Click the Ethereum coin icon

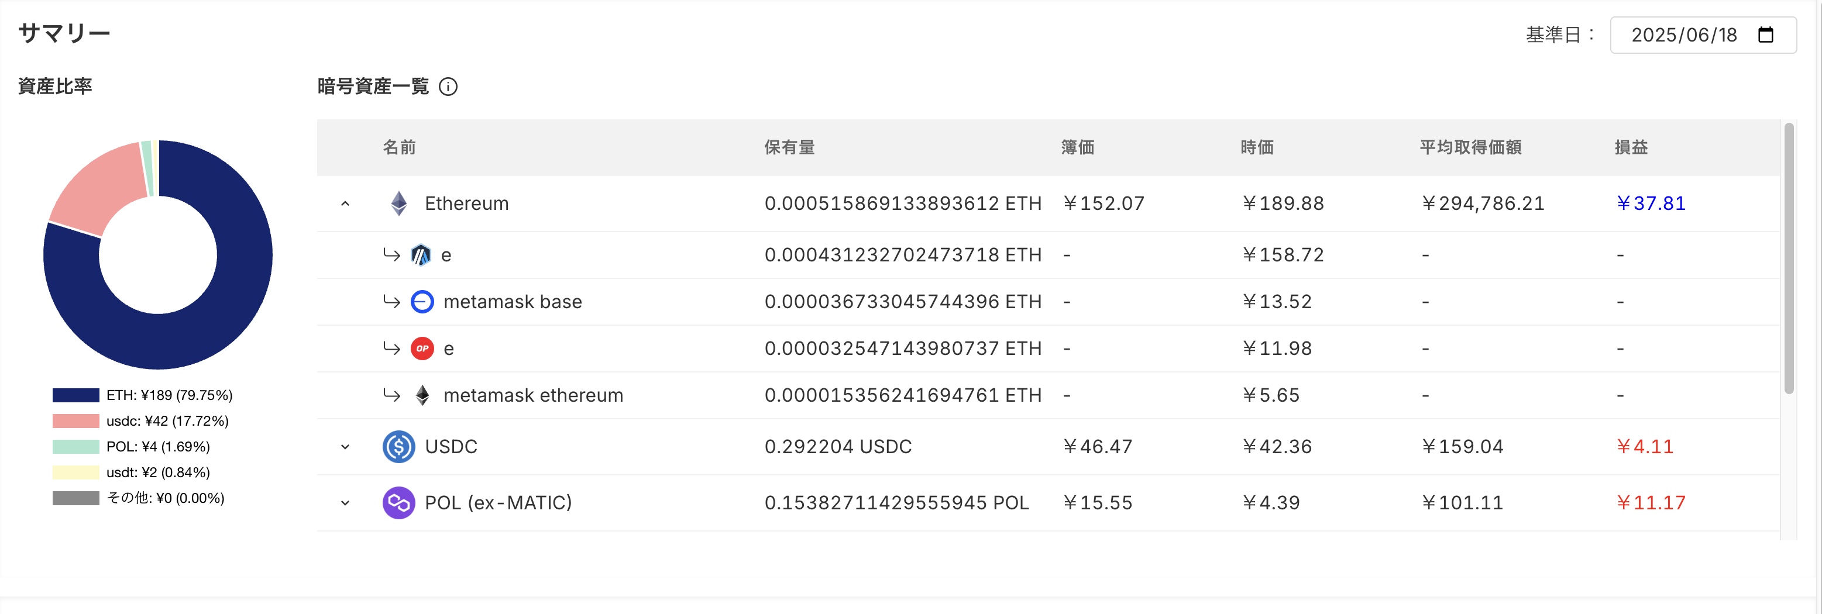399,203
